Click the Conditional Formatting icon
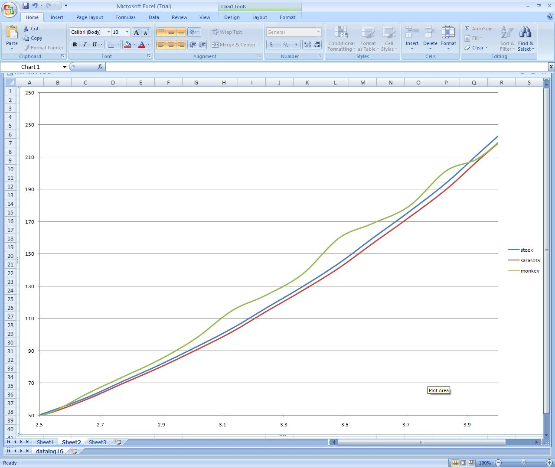555x468 pixels. [x=341, y=32]
